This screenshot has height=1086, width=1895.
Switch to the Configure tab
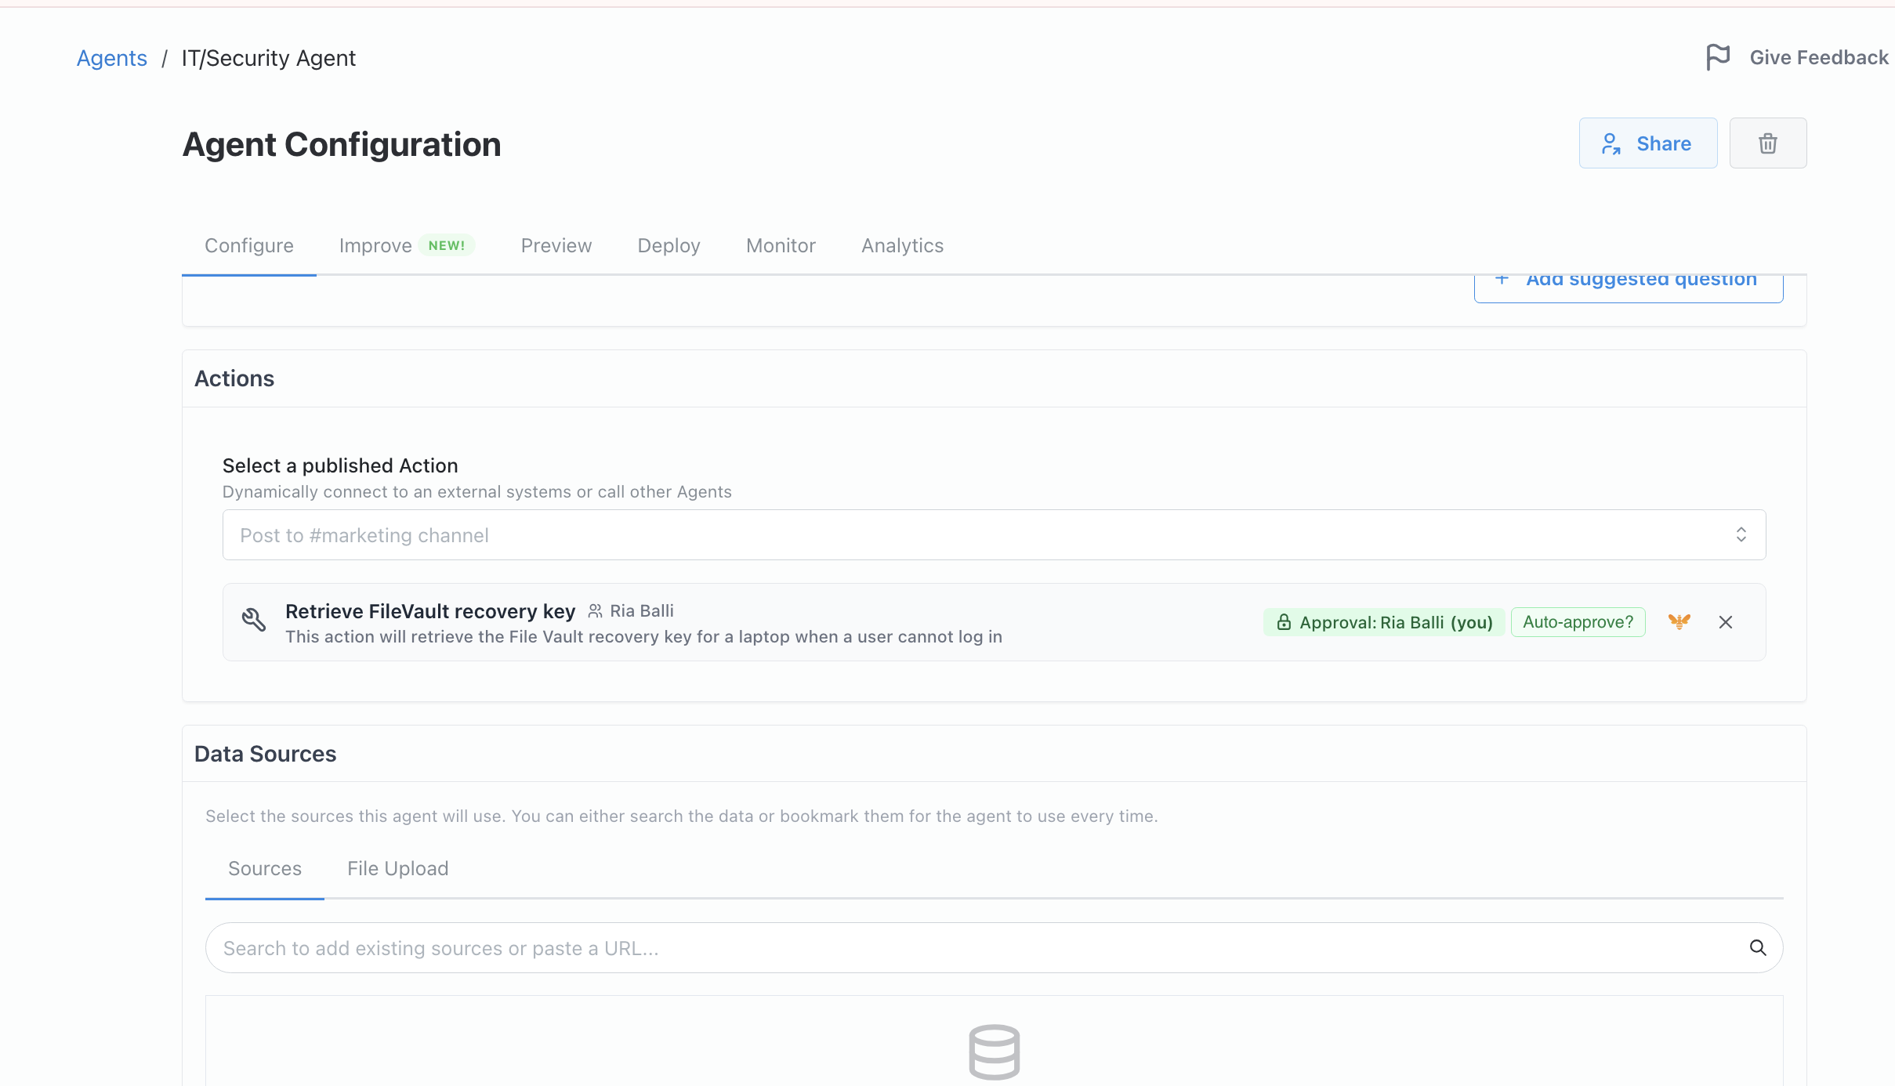point(249,245)
